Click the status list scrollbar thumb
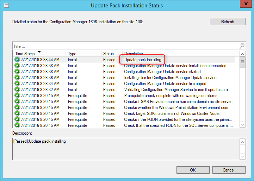 242,62
